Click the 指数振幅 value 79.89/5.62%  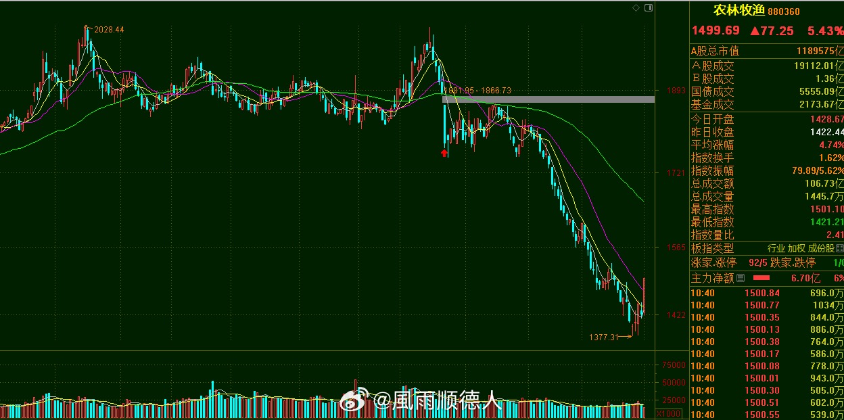click(x=818, y=170)
